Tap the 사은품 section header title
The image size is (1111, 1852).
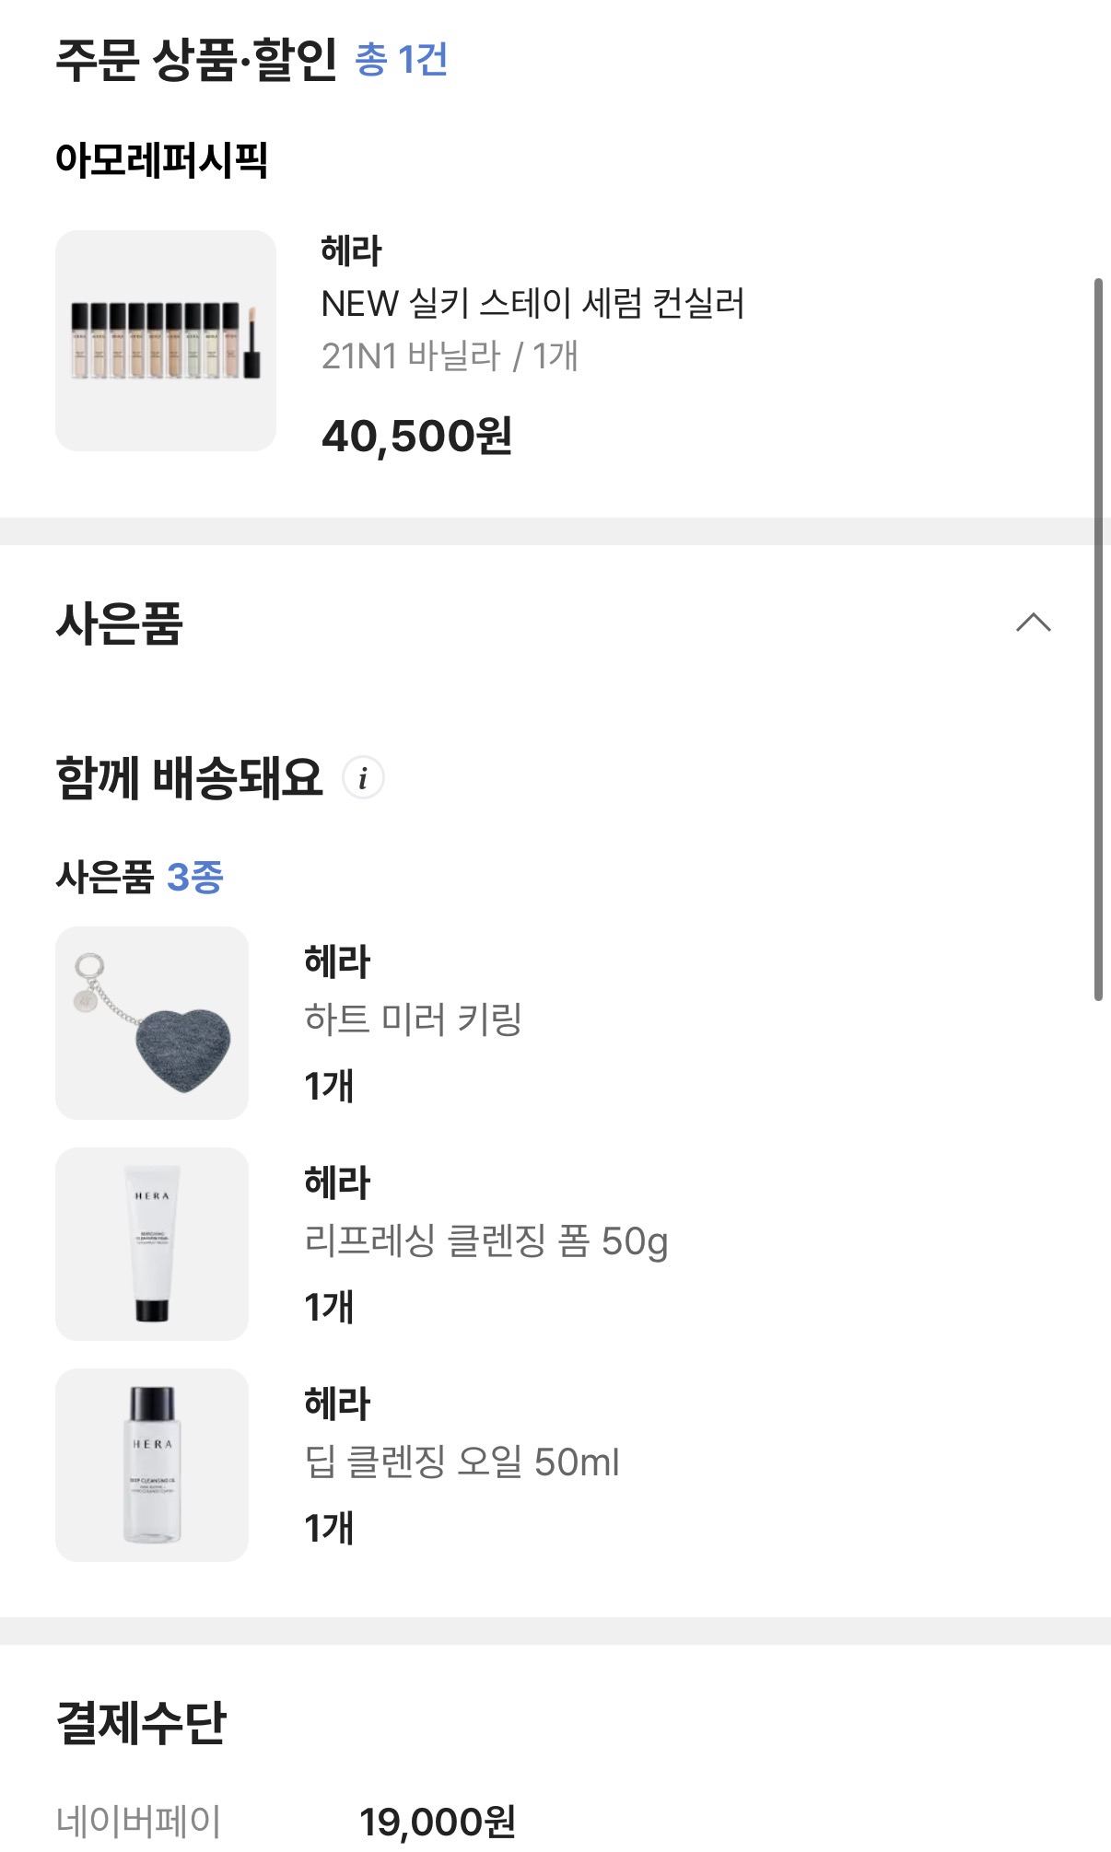click(x=120, y=623)
